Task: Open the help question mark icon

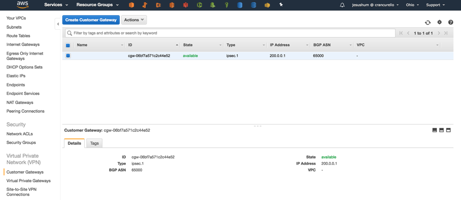Action: pos(451,22)
